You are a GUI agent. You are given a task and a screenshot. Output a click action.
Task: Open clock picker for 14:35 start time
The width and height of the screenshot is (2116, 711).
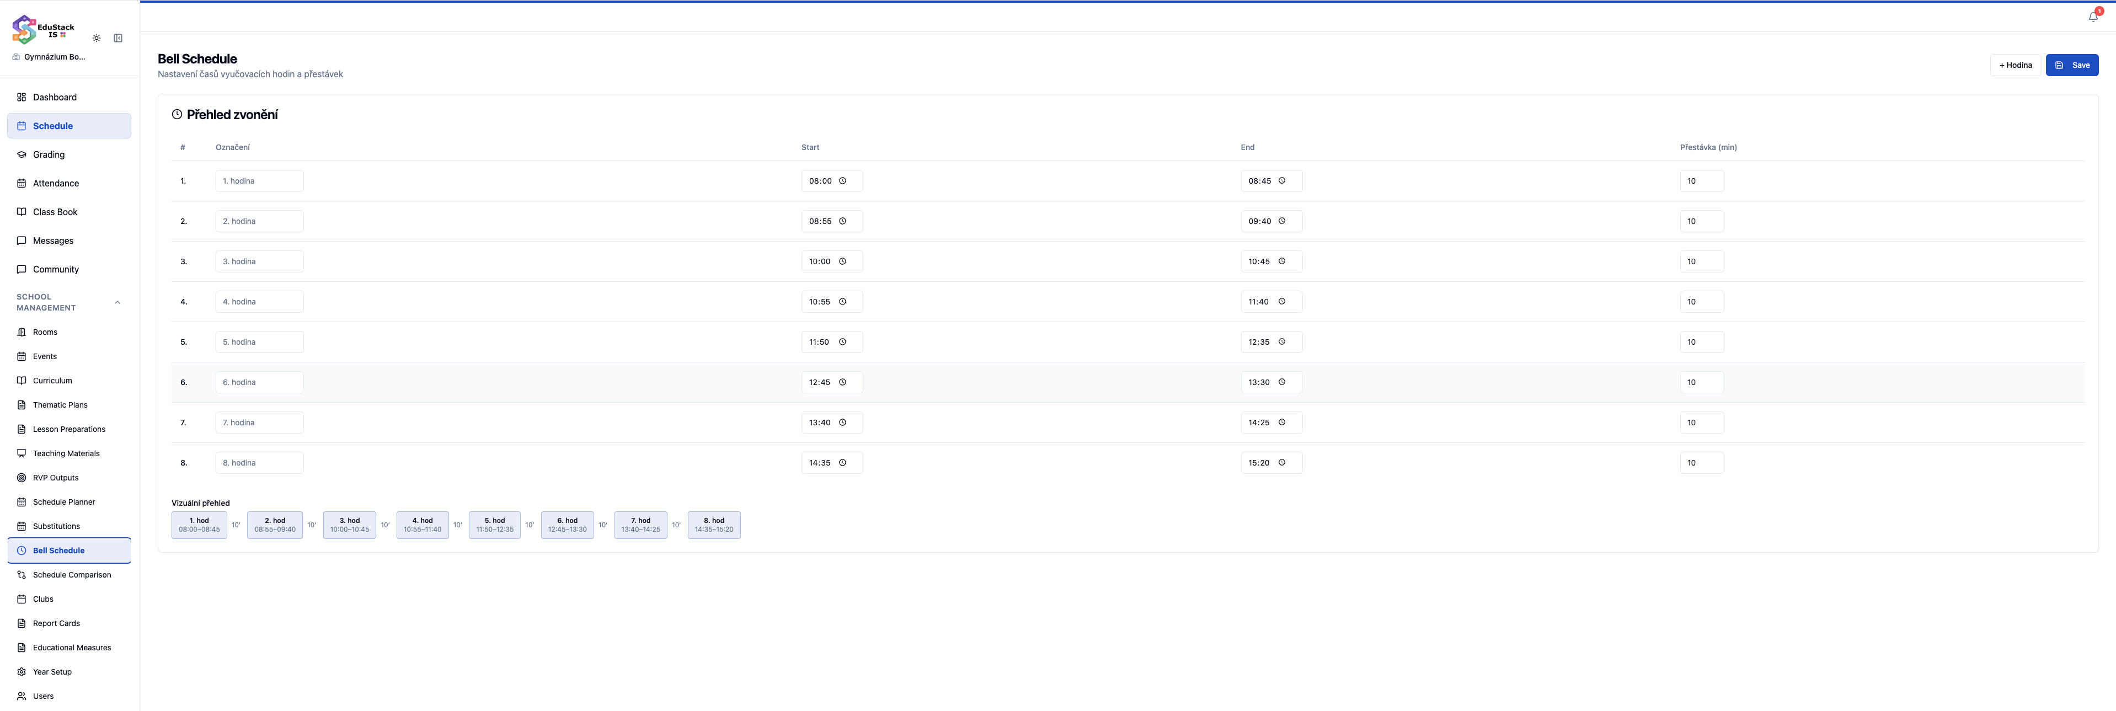pos(842,462)
